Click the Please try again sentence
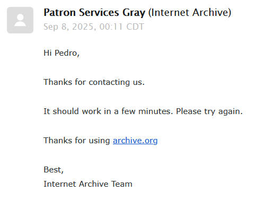This screenshot has height=200, width=256. [209, 111]
